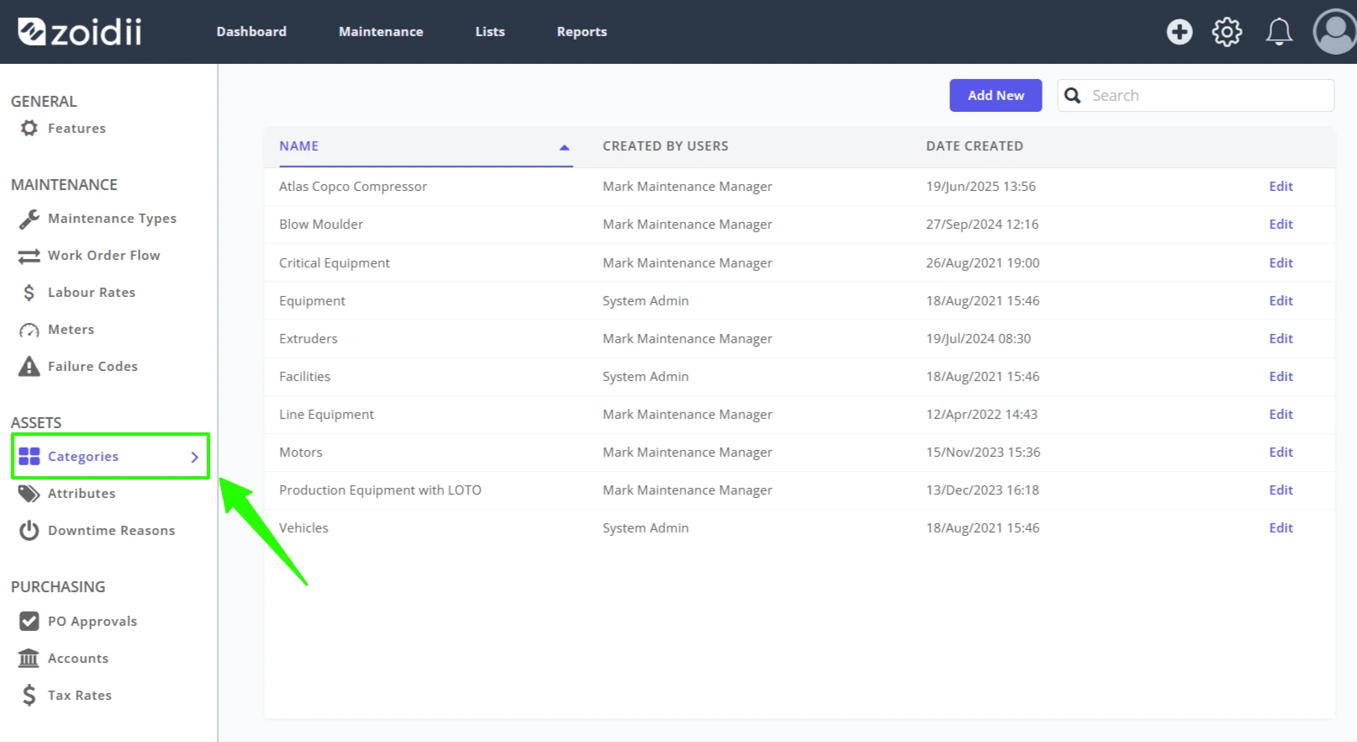
Task: Click the Vehicles name cell
Action: point(304,528)
